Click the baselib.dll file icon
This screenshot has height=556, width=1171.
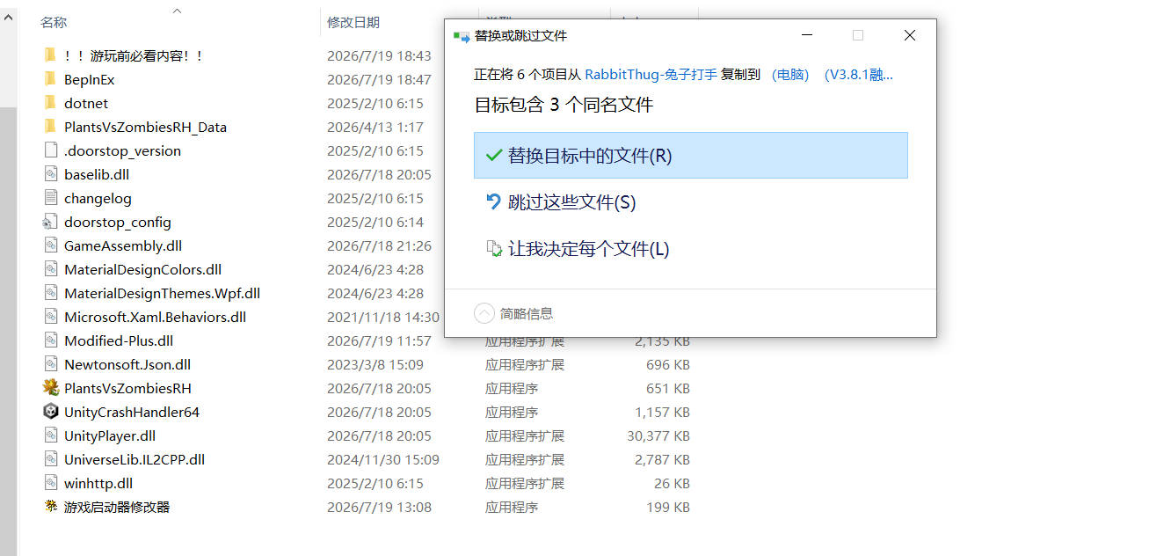(50, 174)
